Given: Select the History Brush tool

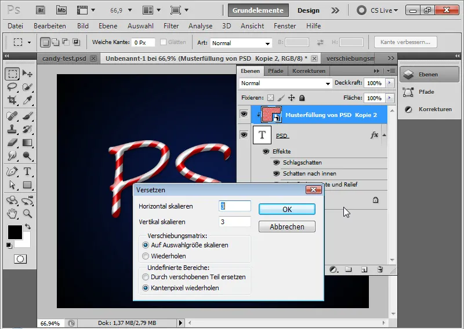Looking at the screenshot, I should [27, 129].
